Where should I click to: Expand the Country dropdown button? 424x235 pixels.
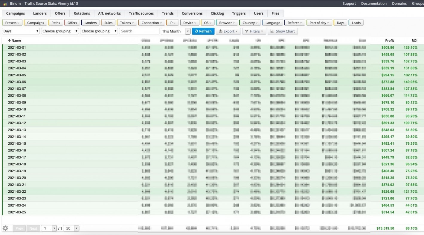[250, 23]
